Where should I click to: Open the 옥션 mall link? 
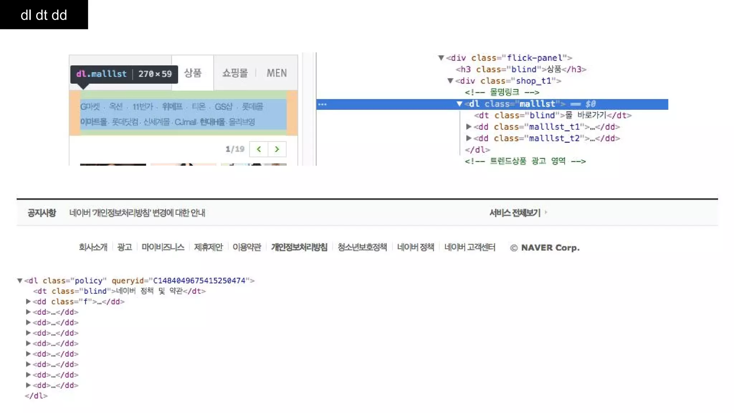pyautogui.click(x=116, y=106)
